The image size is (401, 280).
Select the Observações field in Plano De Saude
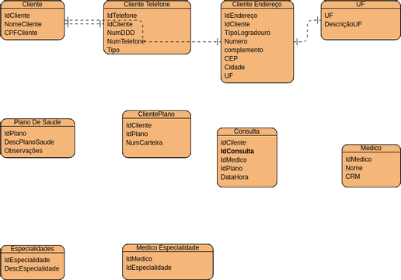(23, 151)
